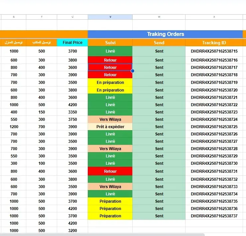Select Vers Wilaya cell for ID ending 8728

[x=110, y=149]
